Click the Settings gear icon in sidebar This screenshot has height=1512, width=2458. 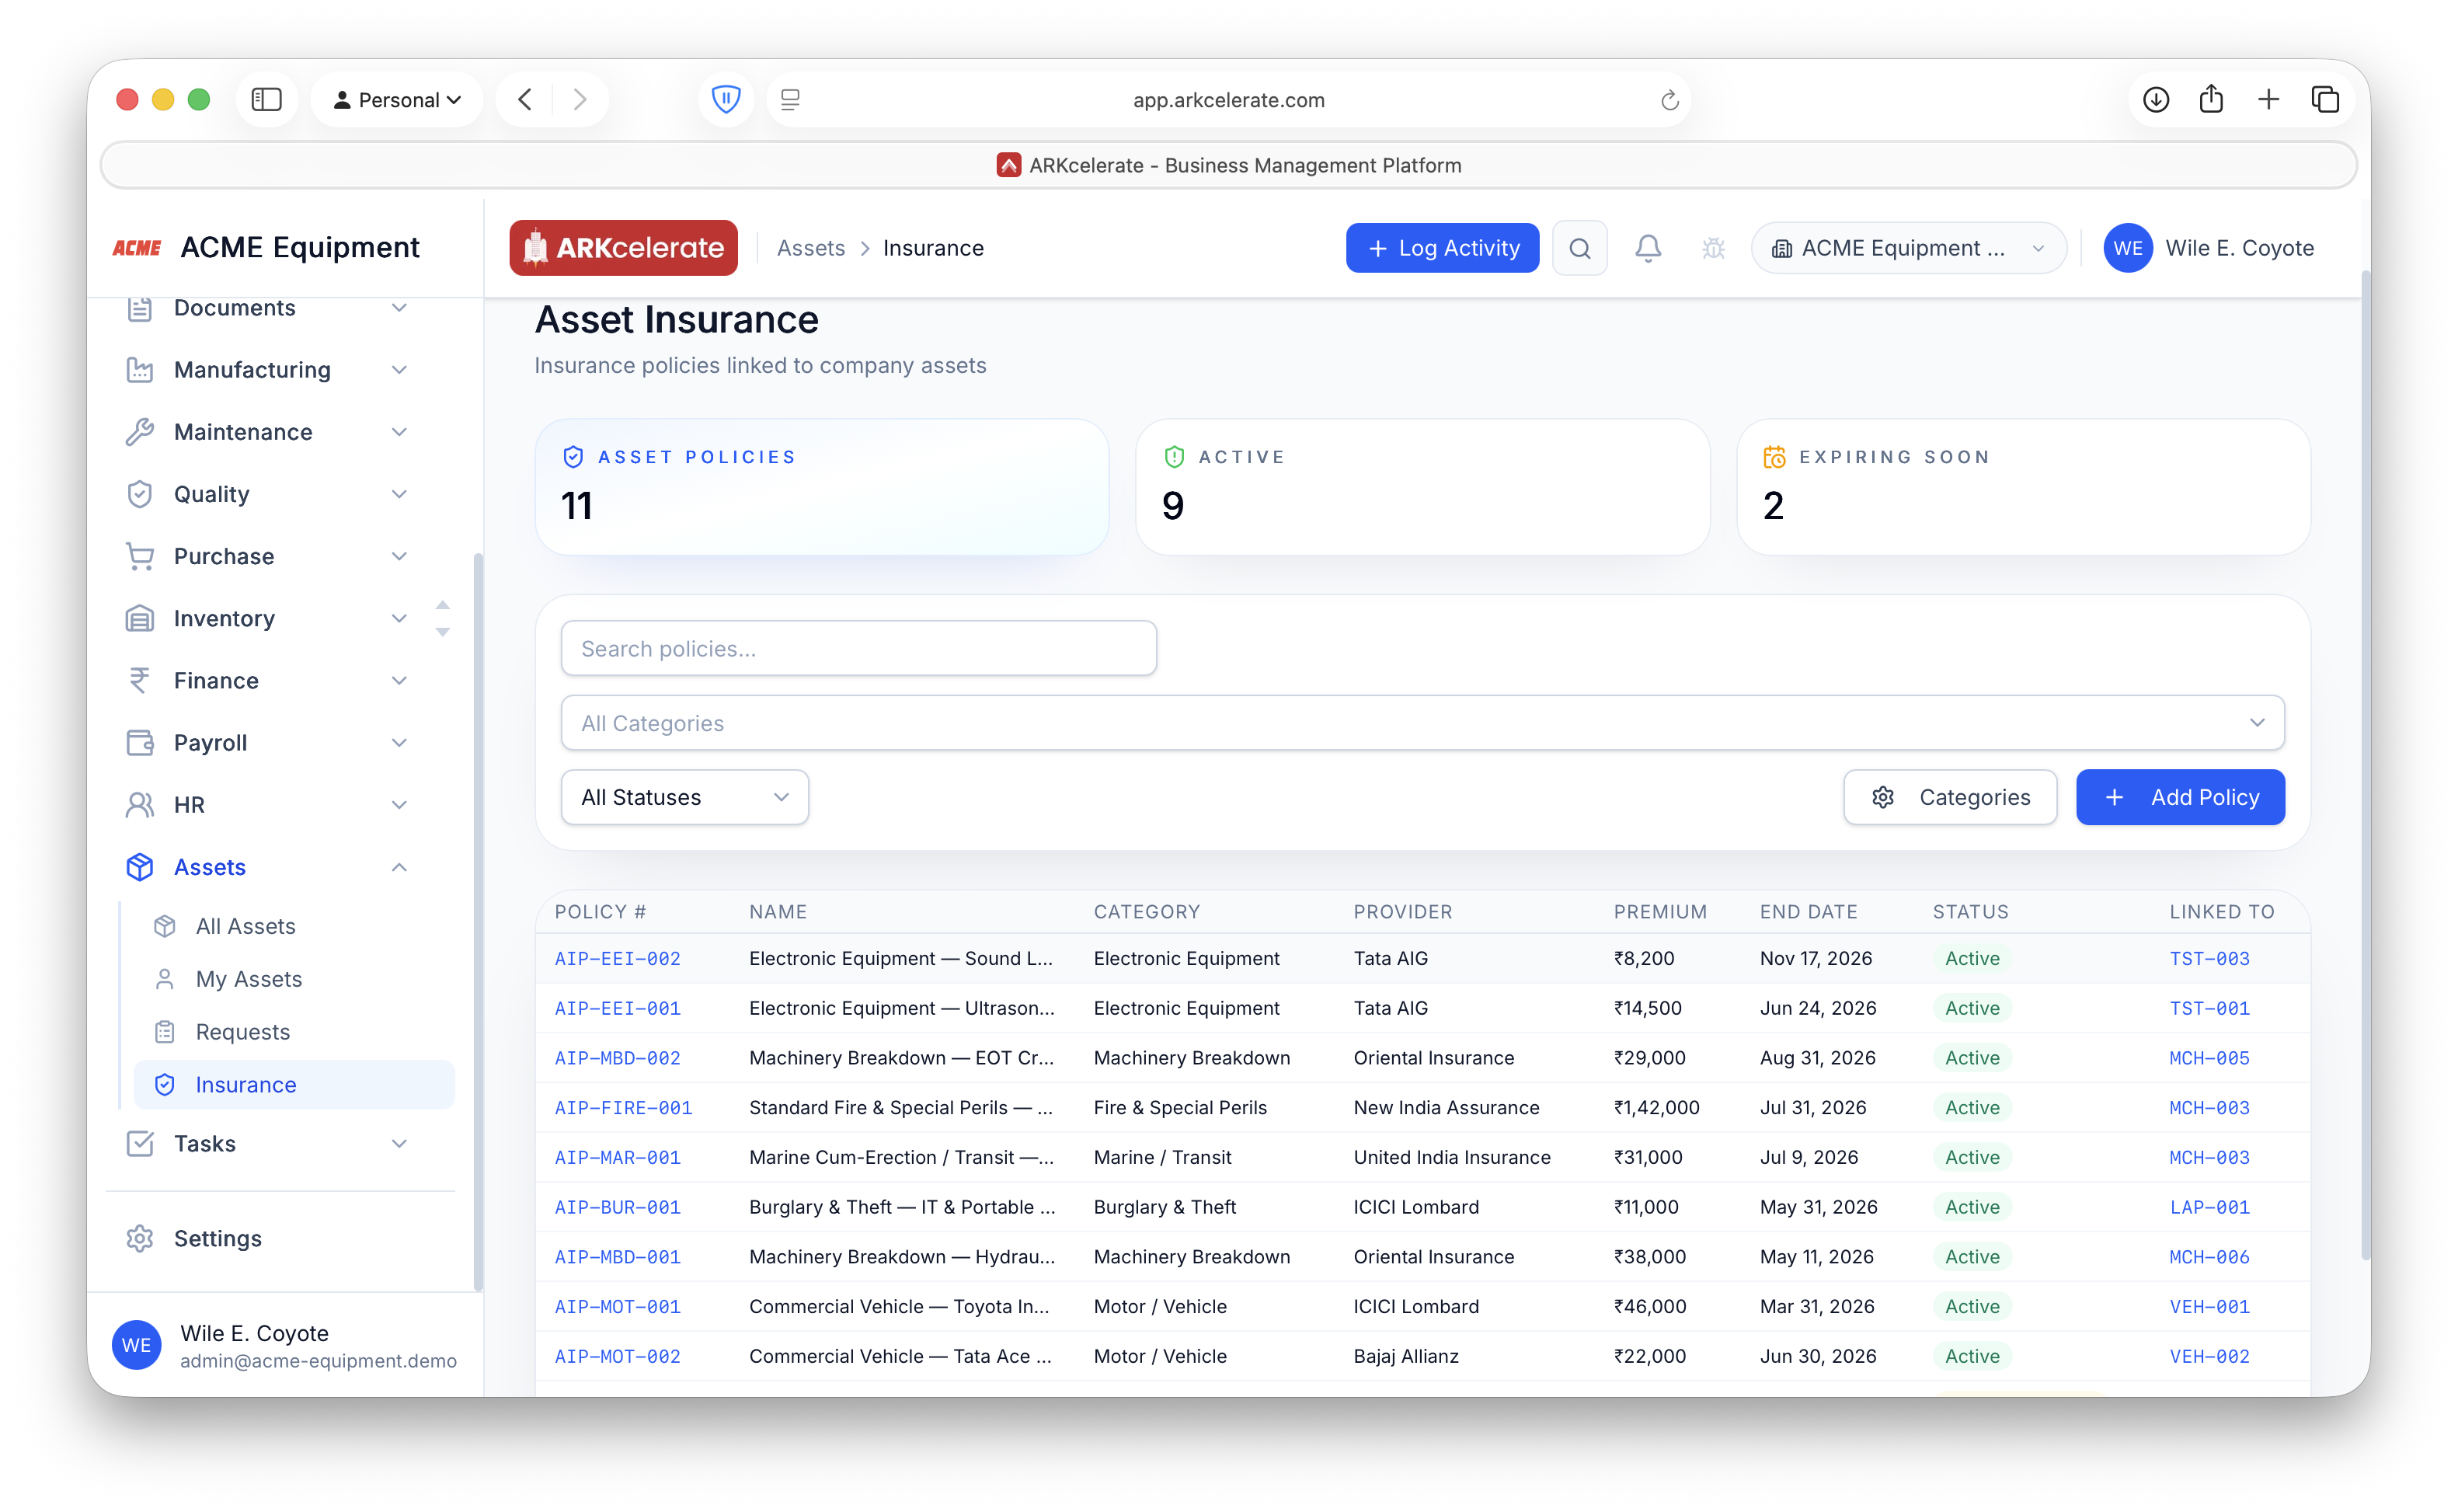click(x=139, y=1238)
